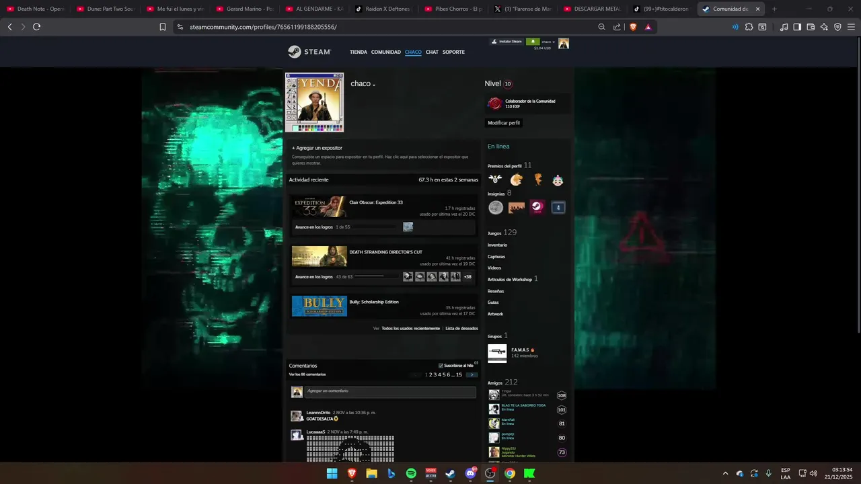The width and height of the screenshot is (861, 484).
Task: Open the Brave Wallet icon
Action: [x=811, y=27]
